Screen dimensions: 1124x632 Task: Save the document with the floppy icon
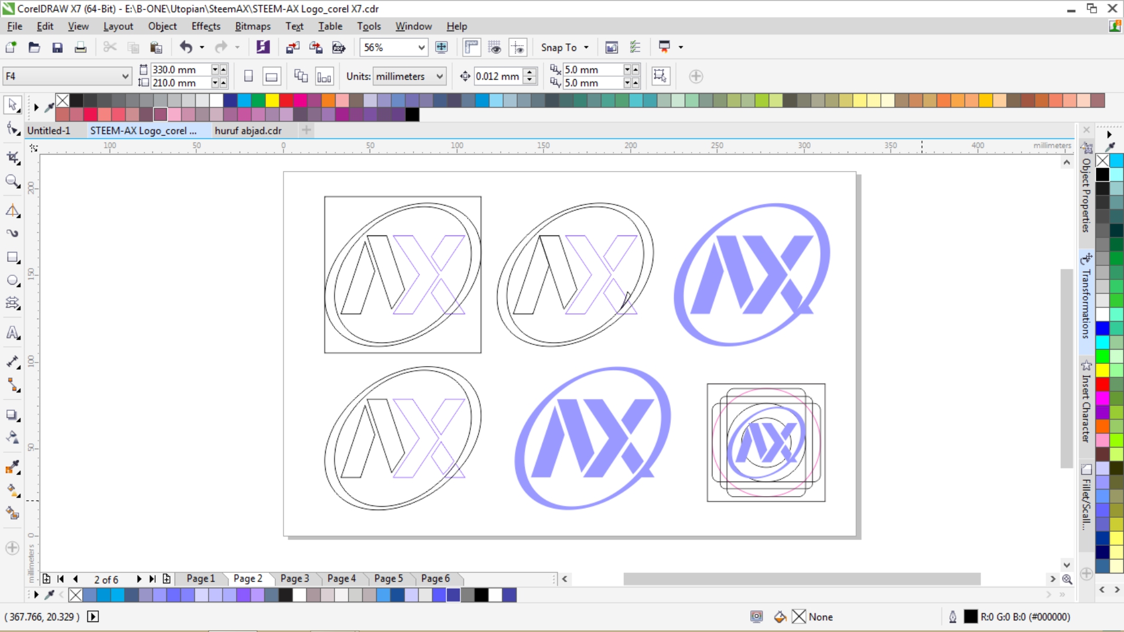coord(57,47)
